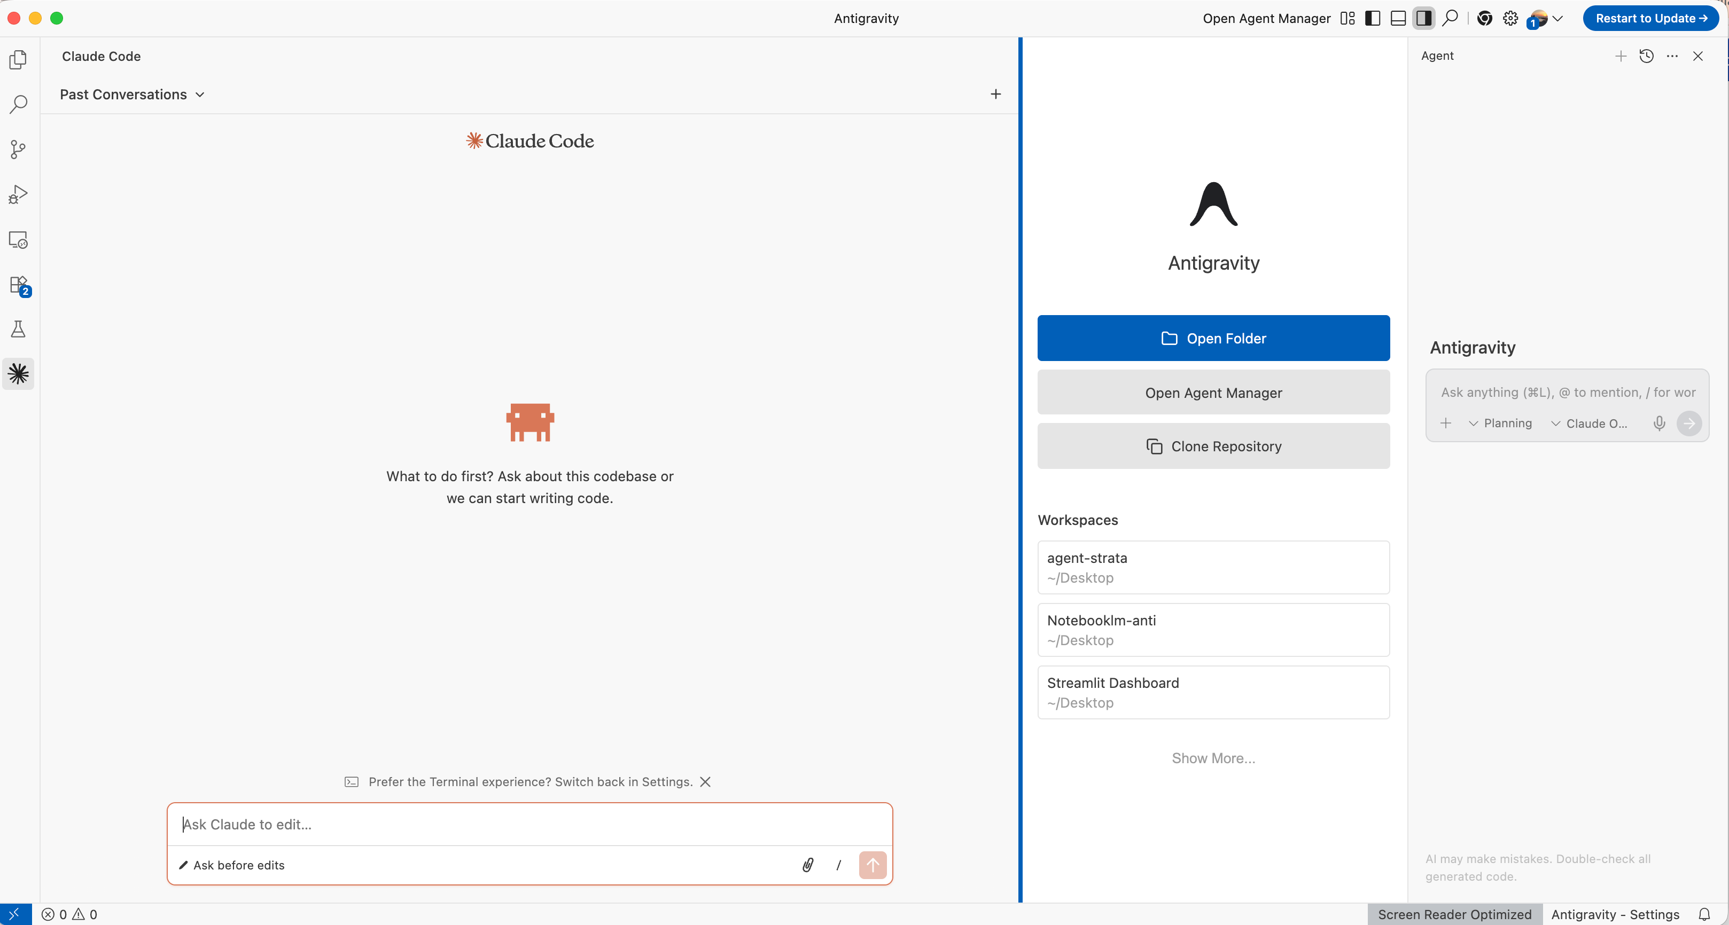
Task: Open the agent-strata workspace
Action: [x=1213, y=568]
